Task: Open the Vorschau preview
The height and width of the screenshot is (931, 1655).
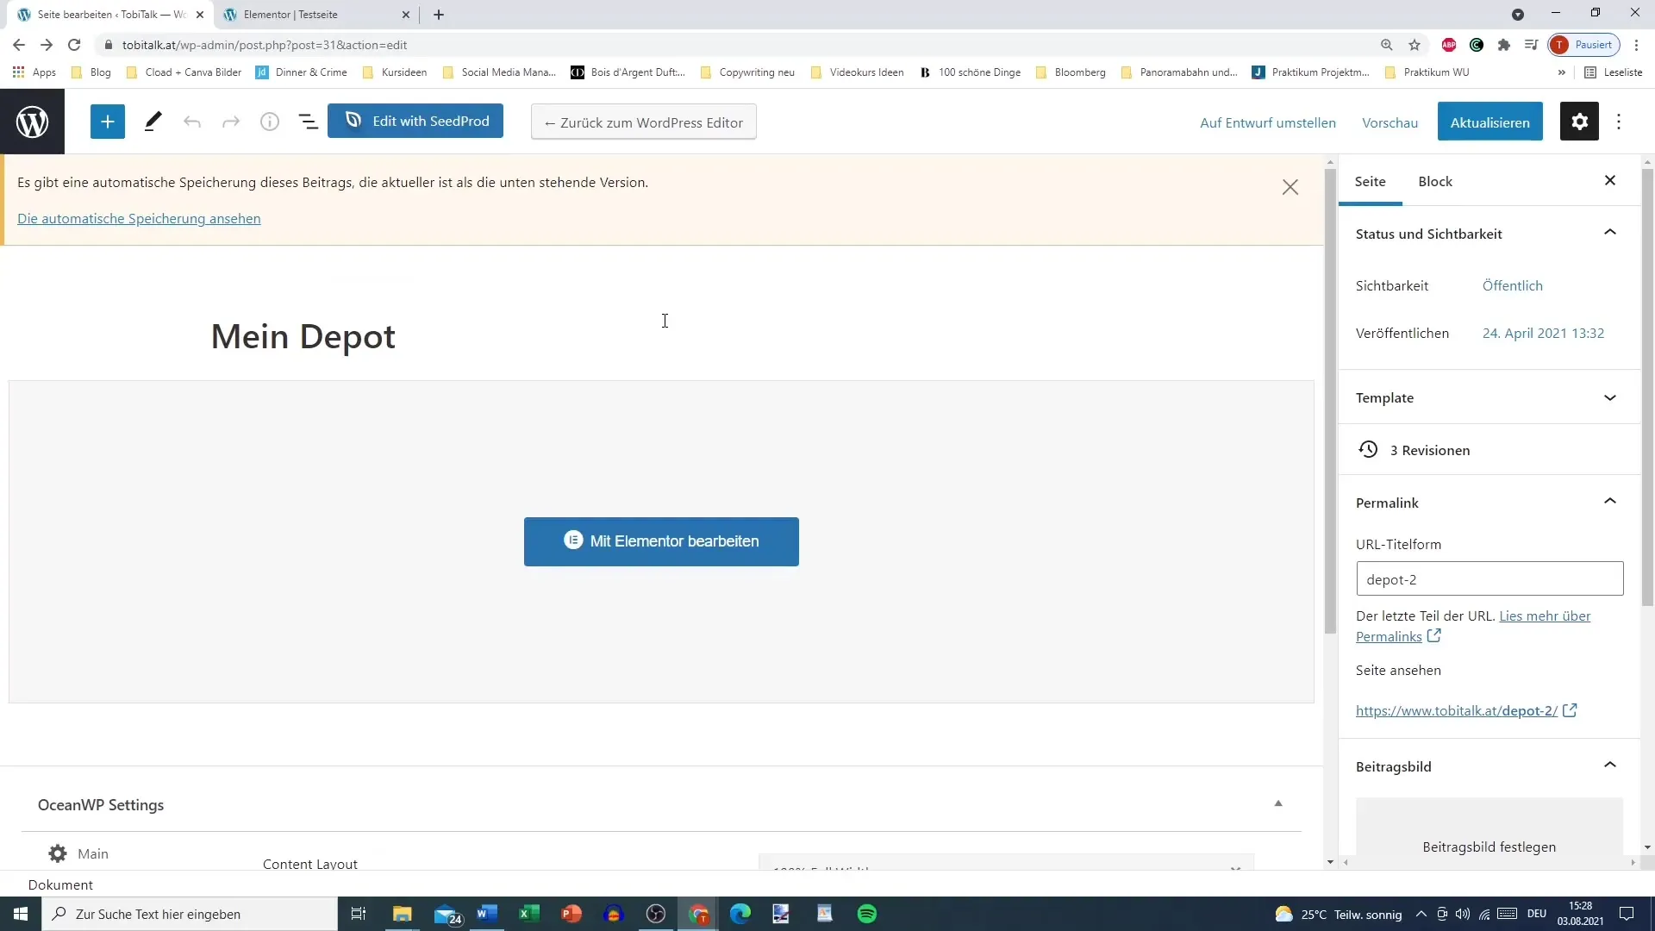Action: [x=1390, y=122]
